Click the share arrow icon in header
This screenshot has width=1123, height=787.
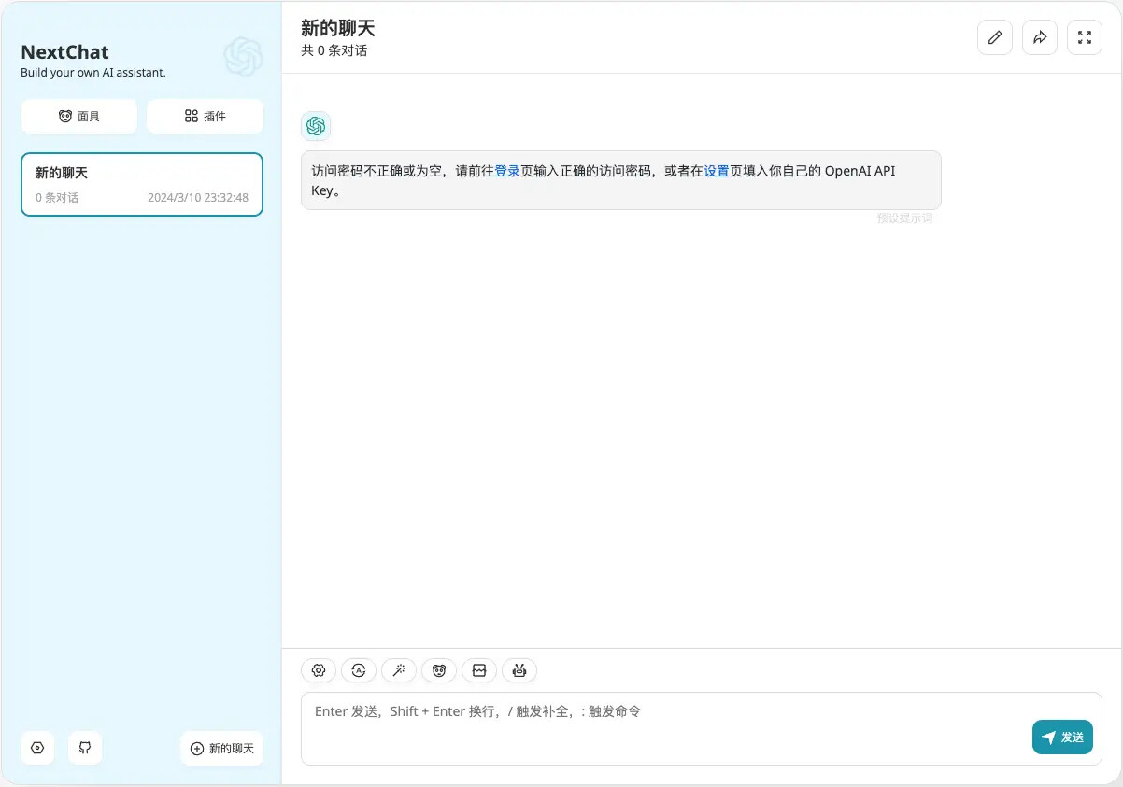(1040, 37)
